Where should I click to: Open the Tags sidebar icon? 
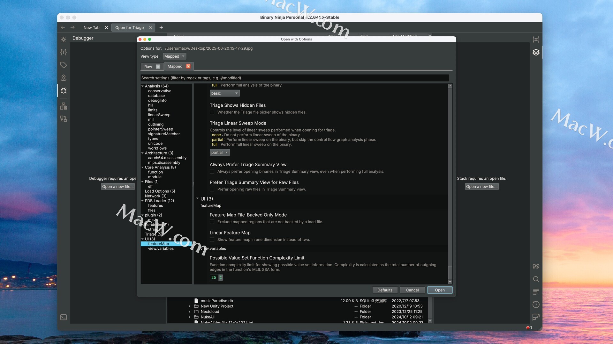64,65
